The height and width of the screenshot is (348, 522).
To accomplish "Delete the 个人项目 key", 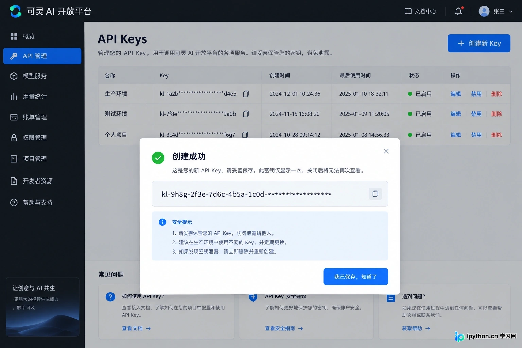I will [497, 135].
